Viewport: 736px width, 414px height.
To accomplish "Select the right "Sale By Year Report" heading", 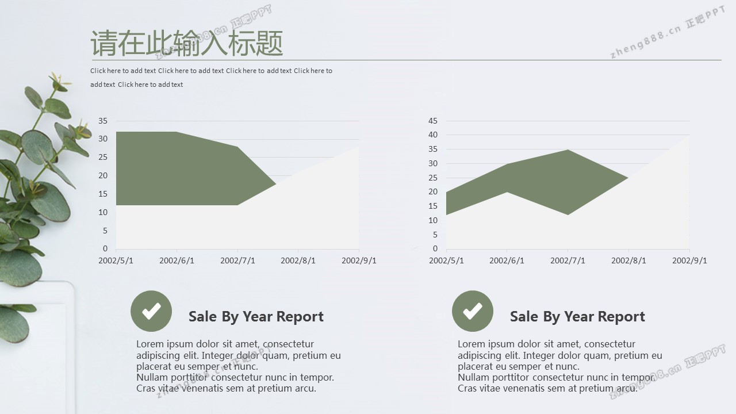I will (x=577, y=317).
